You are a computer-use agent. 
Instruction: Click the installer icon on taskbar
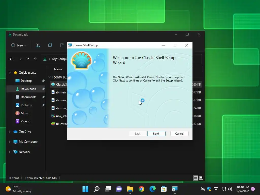(175, 189)
